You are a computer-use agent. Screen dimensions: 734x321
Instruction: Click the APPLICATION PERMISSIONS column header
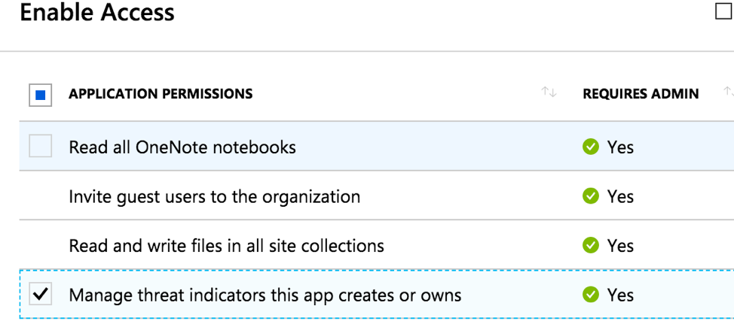(161, 94)
